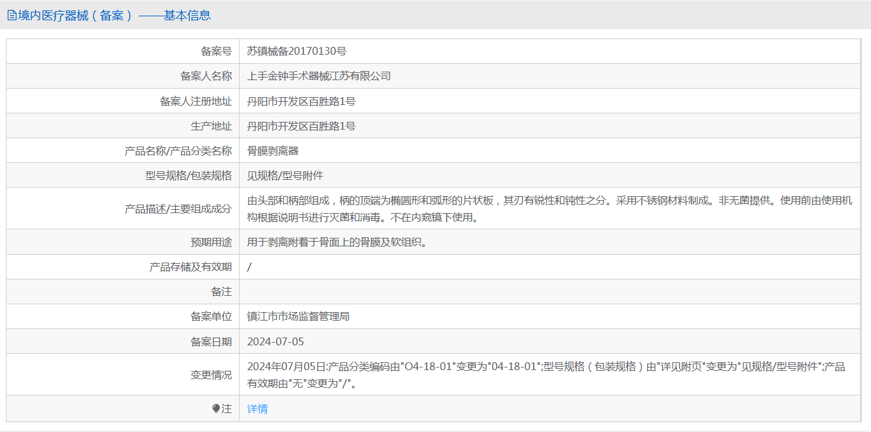This screenshot has width=871, height=432.
Task: Click the 备案人注册地址 label
Action: pos(196,101)
